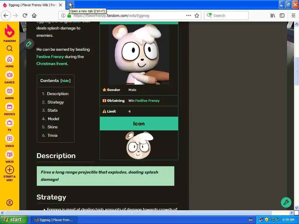Click the browser home icon

pyautogui.click(x=34, y=16)
